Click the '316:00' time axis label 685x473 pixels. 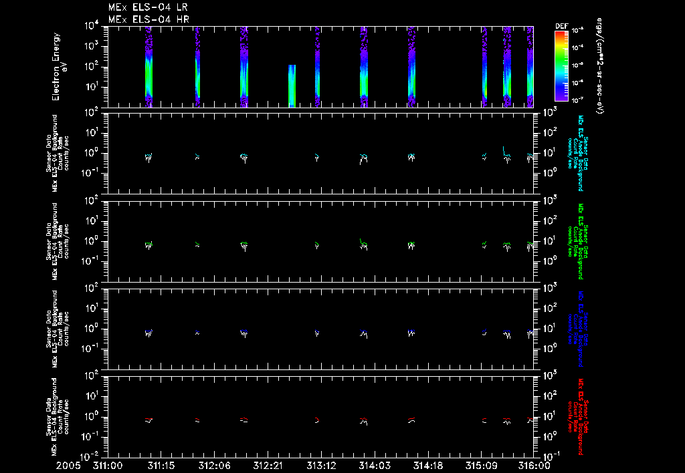(x=534, y=466)
